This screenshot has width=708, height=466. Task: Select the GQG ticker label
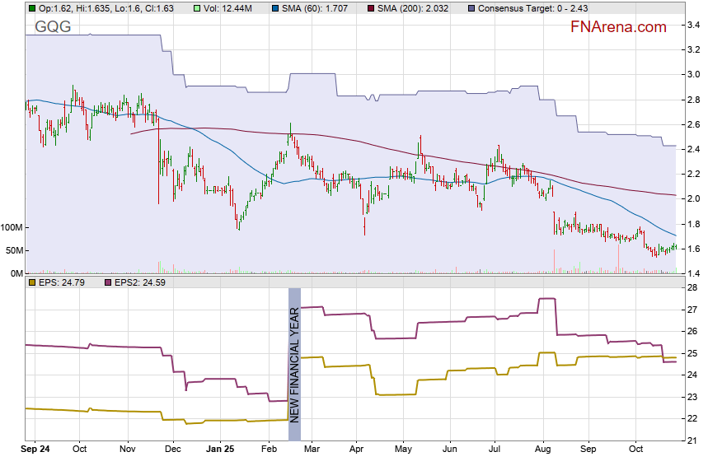(53, 27)
